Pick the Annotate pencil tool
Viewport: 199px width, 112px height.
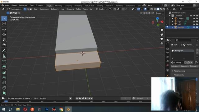pos(4,50)
